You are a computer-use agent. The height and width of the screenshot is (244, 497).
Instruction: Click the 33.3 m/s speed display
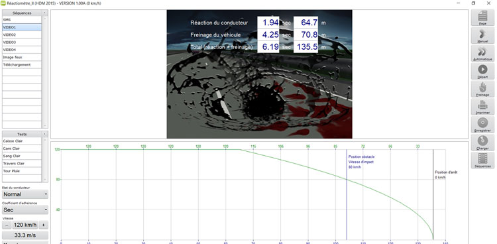click(25, 235)
